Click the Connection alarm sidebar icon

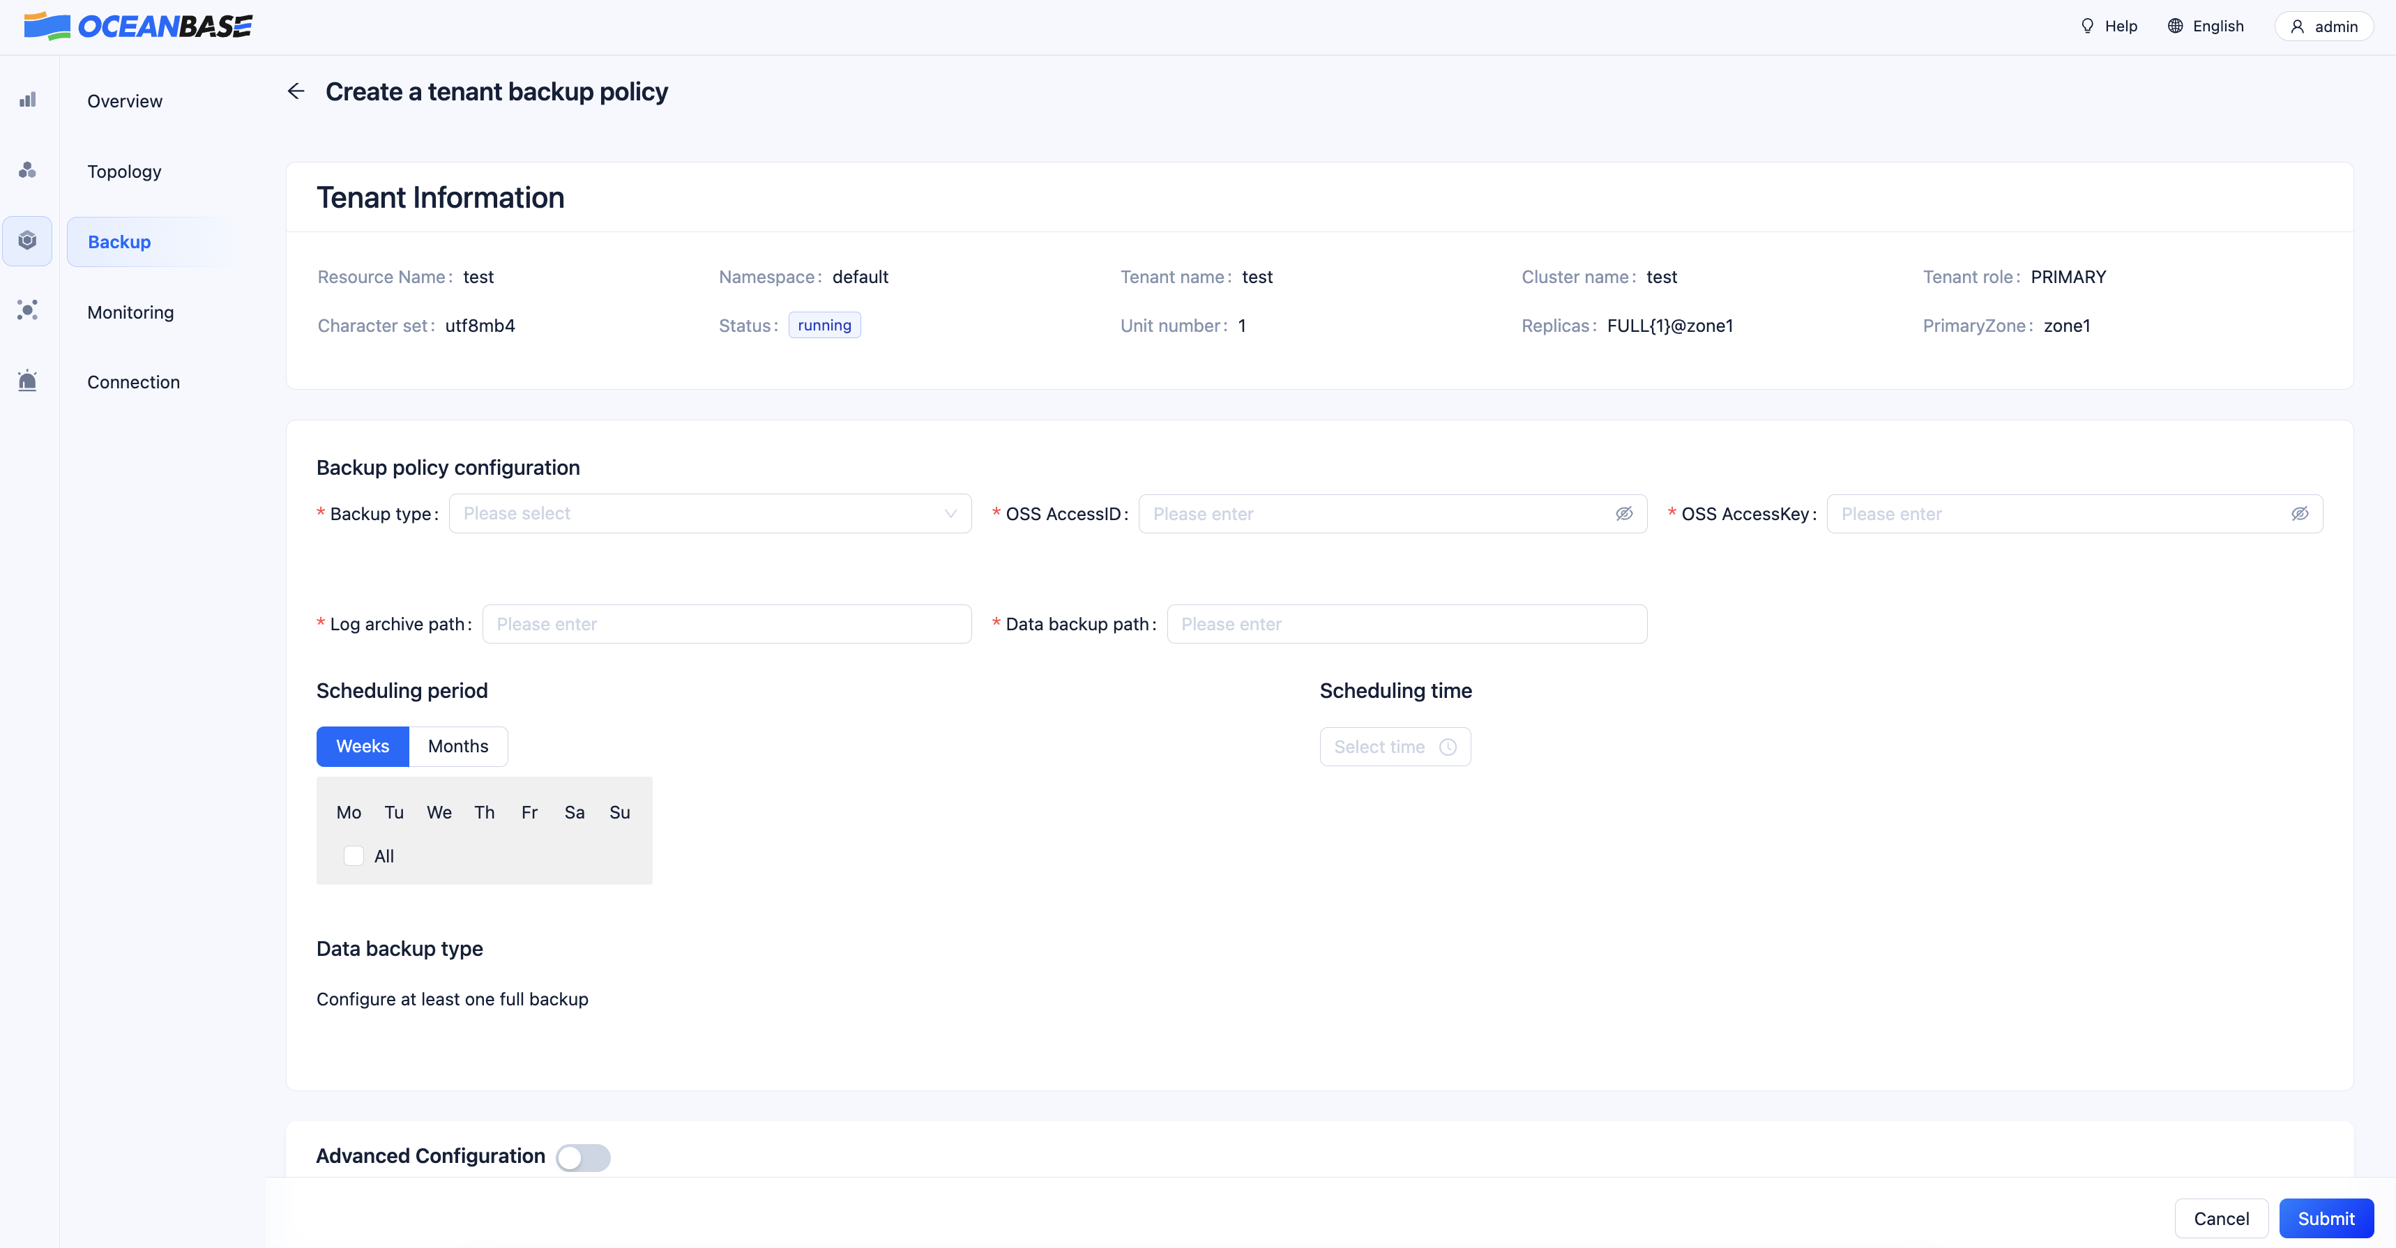coord(28,381)
